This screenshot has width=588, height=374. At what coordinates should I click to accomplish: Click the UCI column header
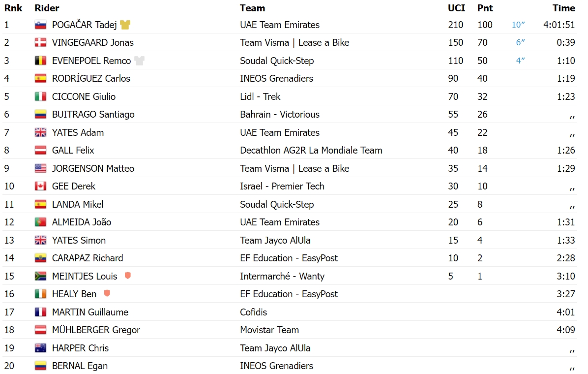tap(456, 8)
